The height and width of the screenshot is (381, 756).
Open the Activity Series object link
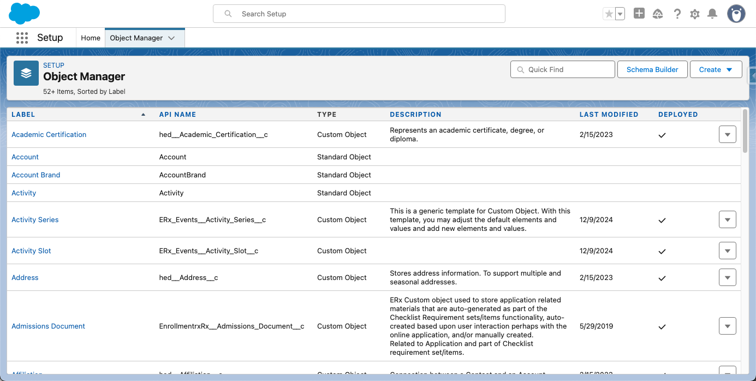click(35, 219)
